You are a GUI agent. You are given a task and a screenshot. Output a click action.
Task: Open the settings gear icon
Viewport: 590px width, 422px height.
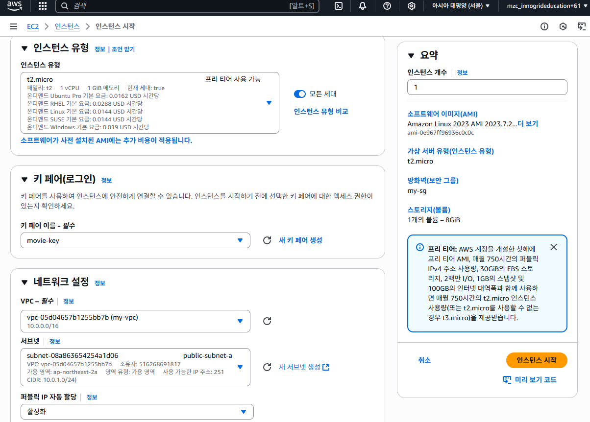click(x=412, y=6)
